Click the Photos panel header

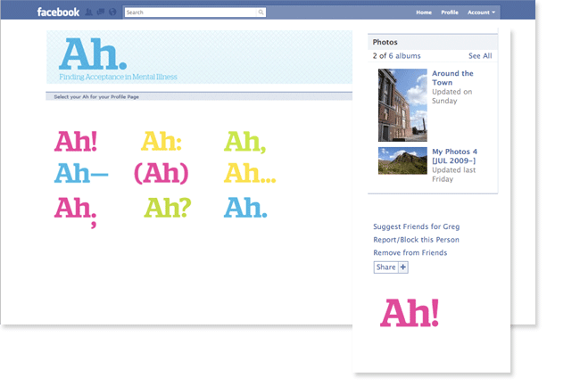[433, 42]
